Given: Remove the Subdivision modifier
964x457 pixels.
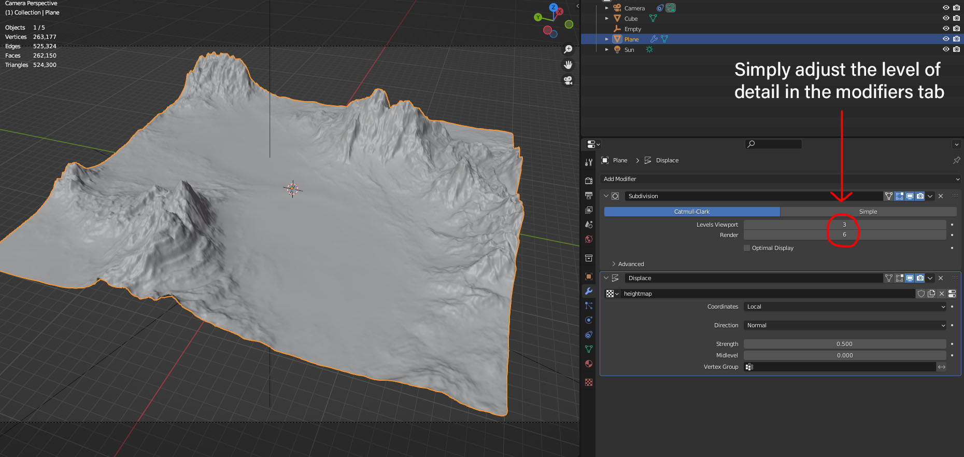Looking at the screenshot, I should (x=941, y=196).
